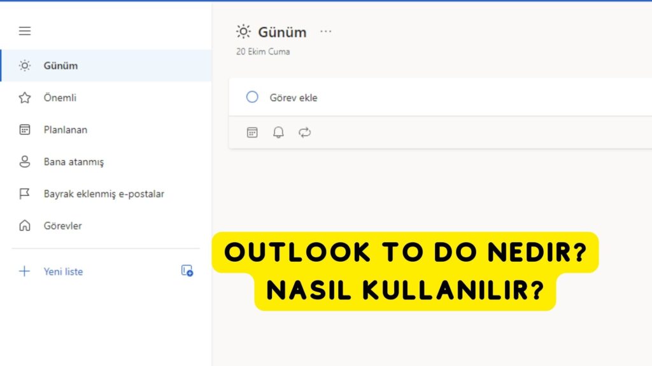Screen dimensions: 652x366
Task: Open the reminder bell icon
Action: pos(278,132)
